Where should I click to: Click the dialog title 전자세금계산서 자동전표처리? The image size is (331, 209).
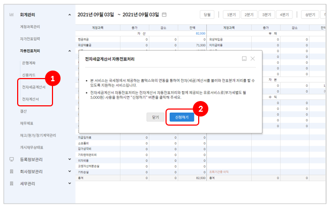click(110, 59)
